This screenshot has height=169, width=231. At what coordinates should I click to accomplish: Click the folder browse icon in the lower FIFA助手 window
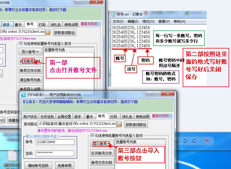(x=119, y=124)
